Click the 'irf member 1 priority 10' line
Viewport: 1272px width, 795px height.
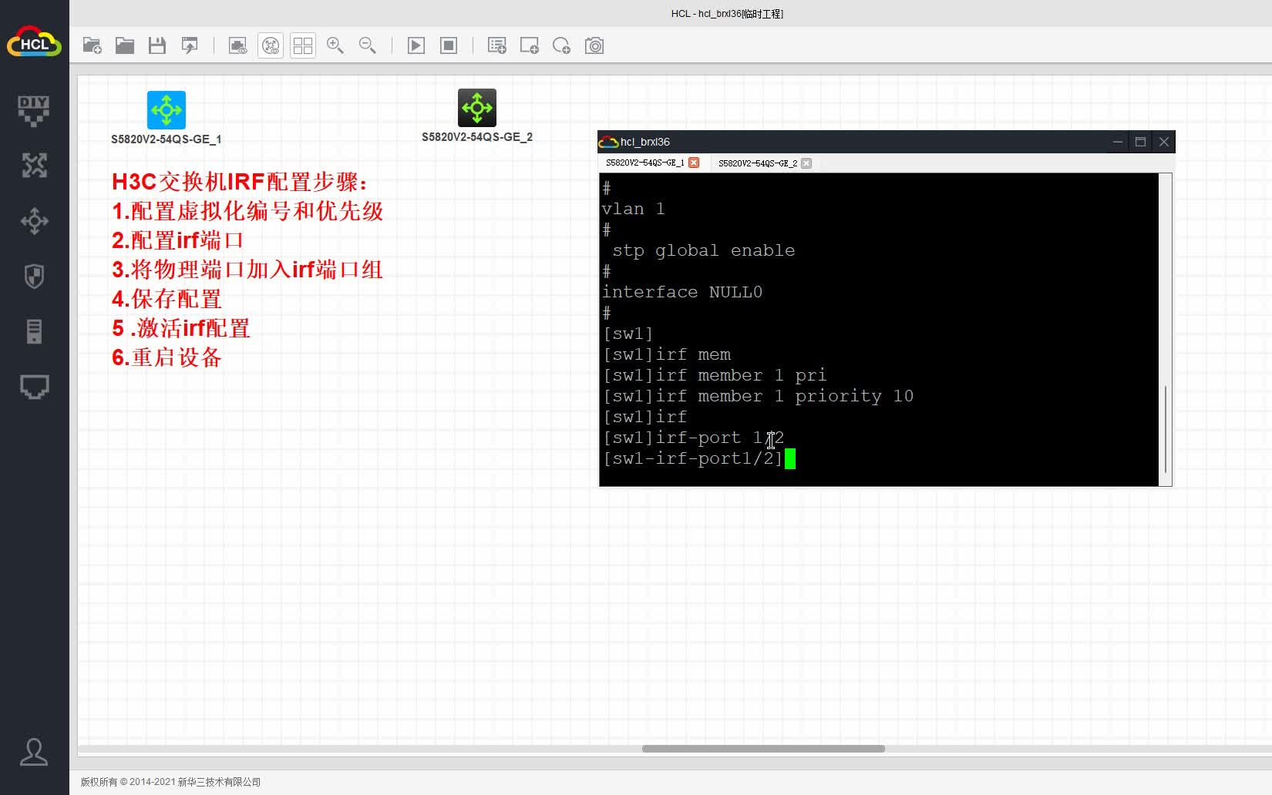pos(758,396)
